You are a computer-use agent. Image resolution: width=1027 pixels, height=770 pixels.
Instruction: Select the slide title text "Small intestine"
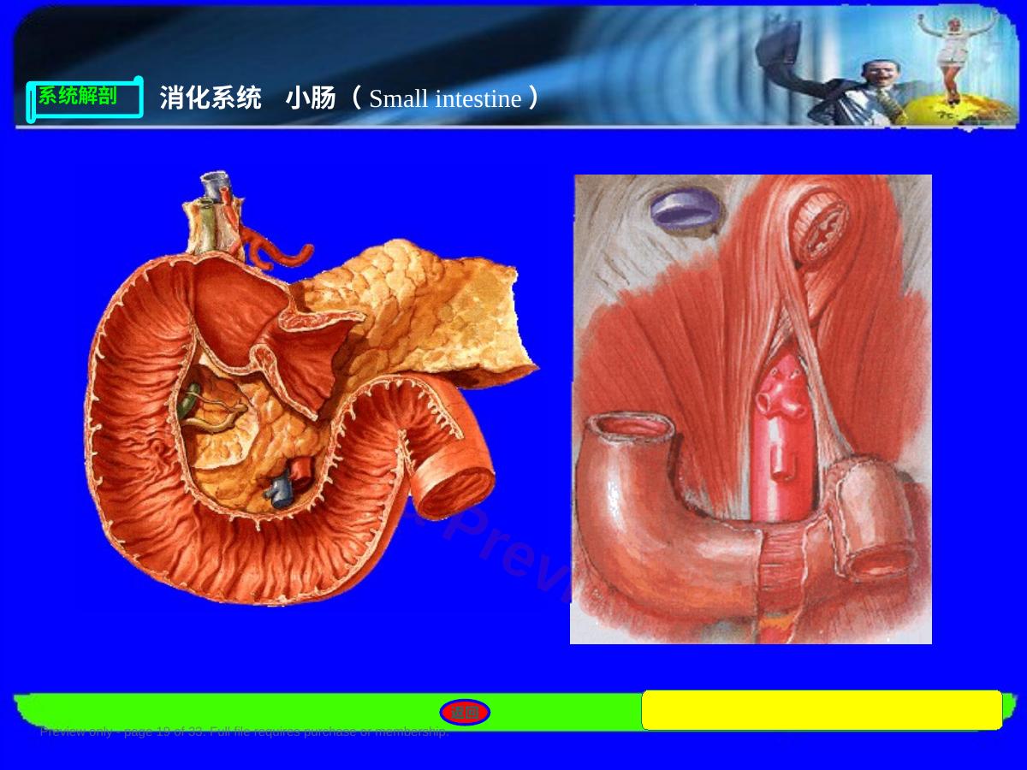tap(445, 99)
